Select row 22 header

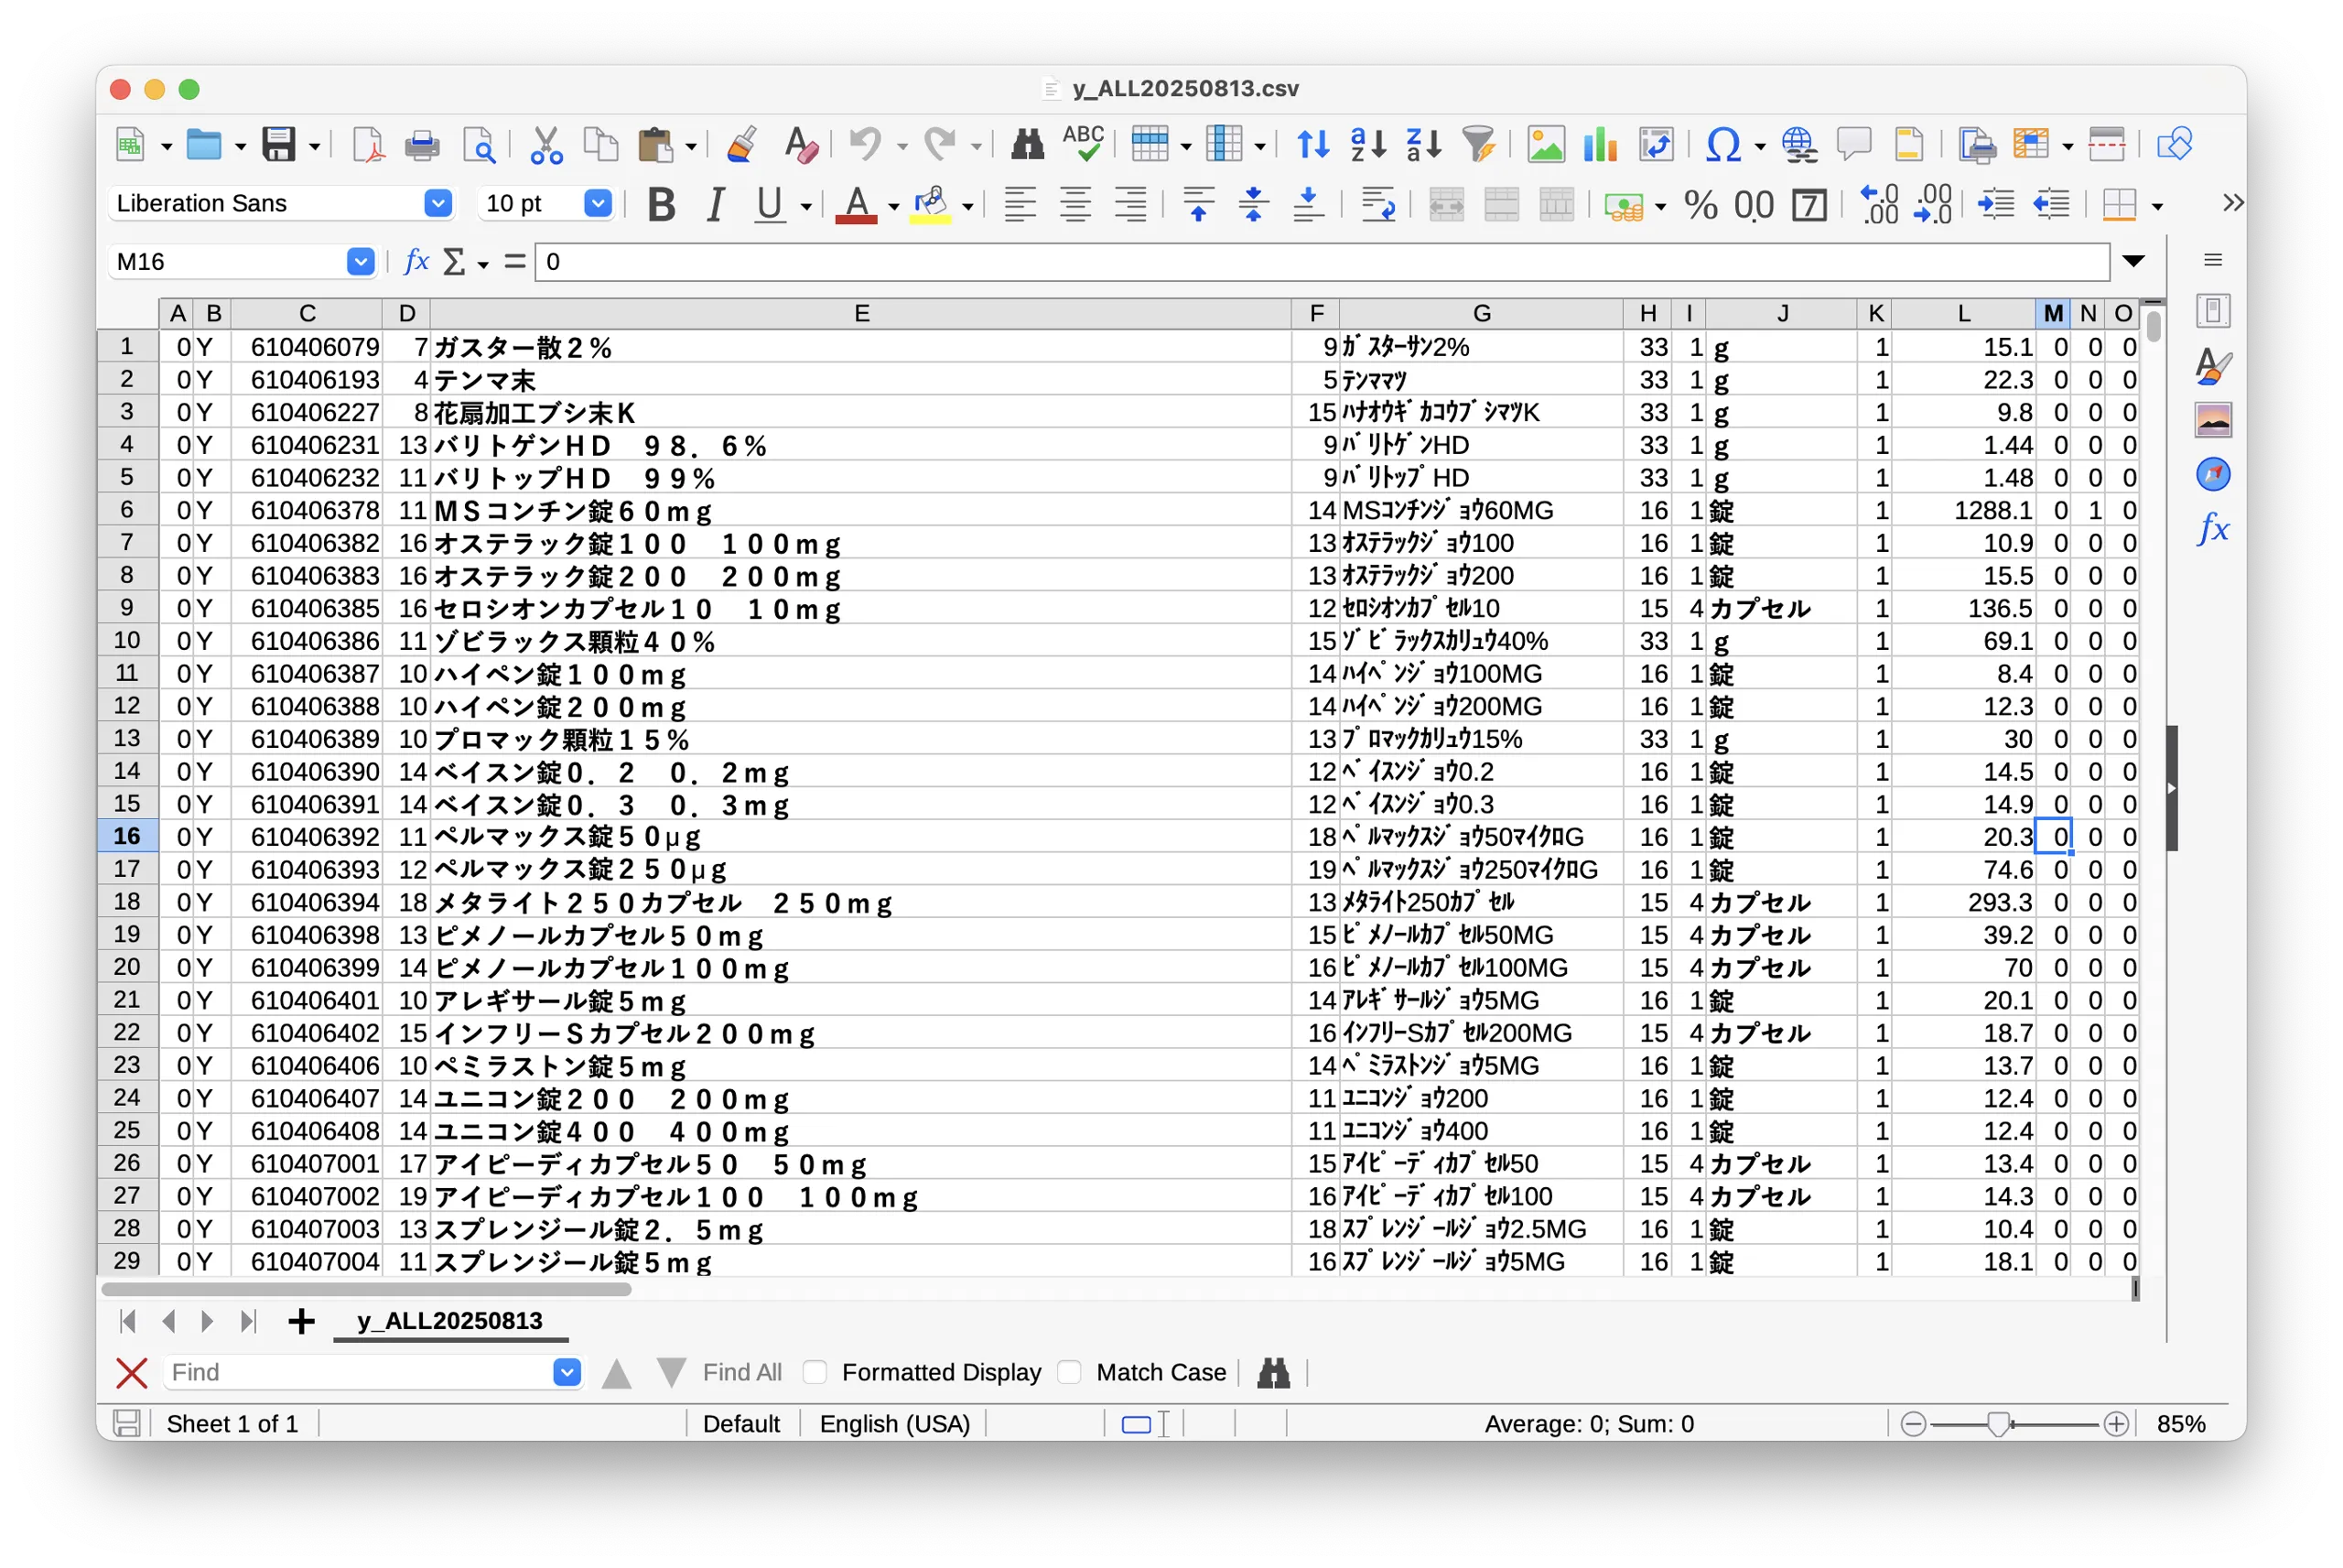127,1032
